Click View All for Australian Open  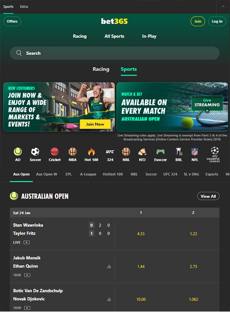click(x=208, y=196)
